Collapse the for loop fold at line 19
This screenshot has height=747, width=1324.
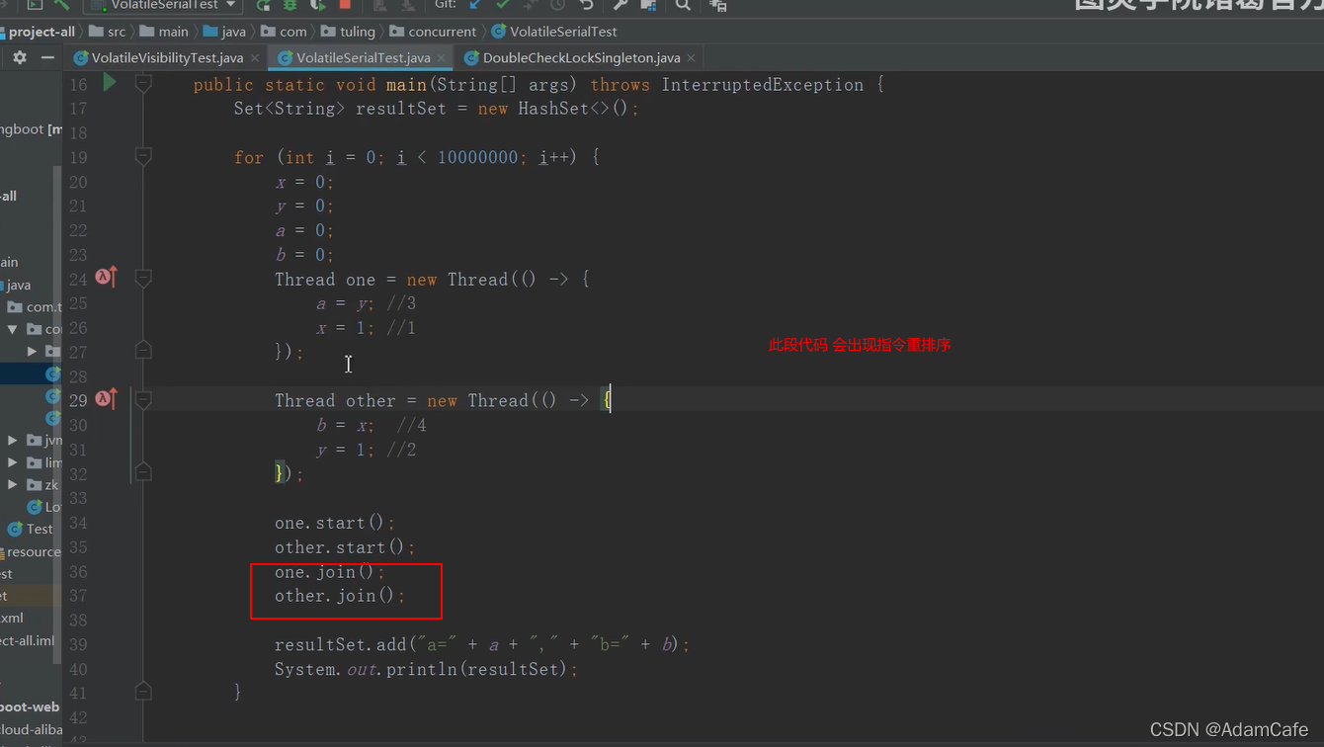(143, 156)
